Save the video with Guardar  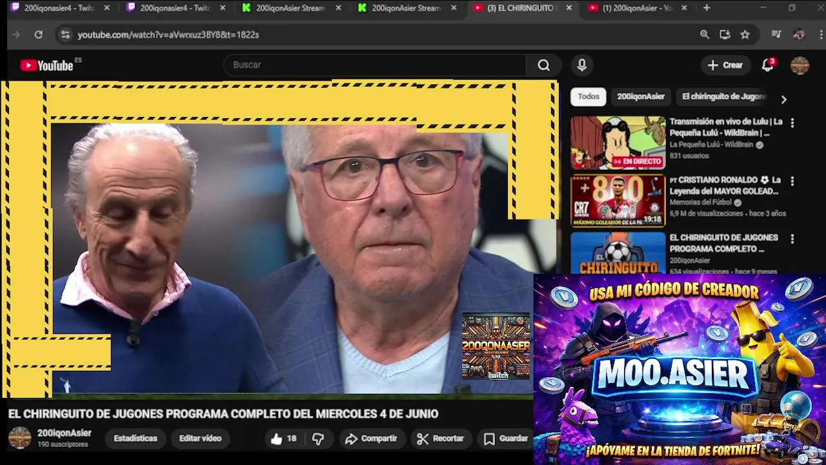pos(506,439)
